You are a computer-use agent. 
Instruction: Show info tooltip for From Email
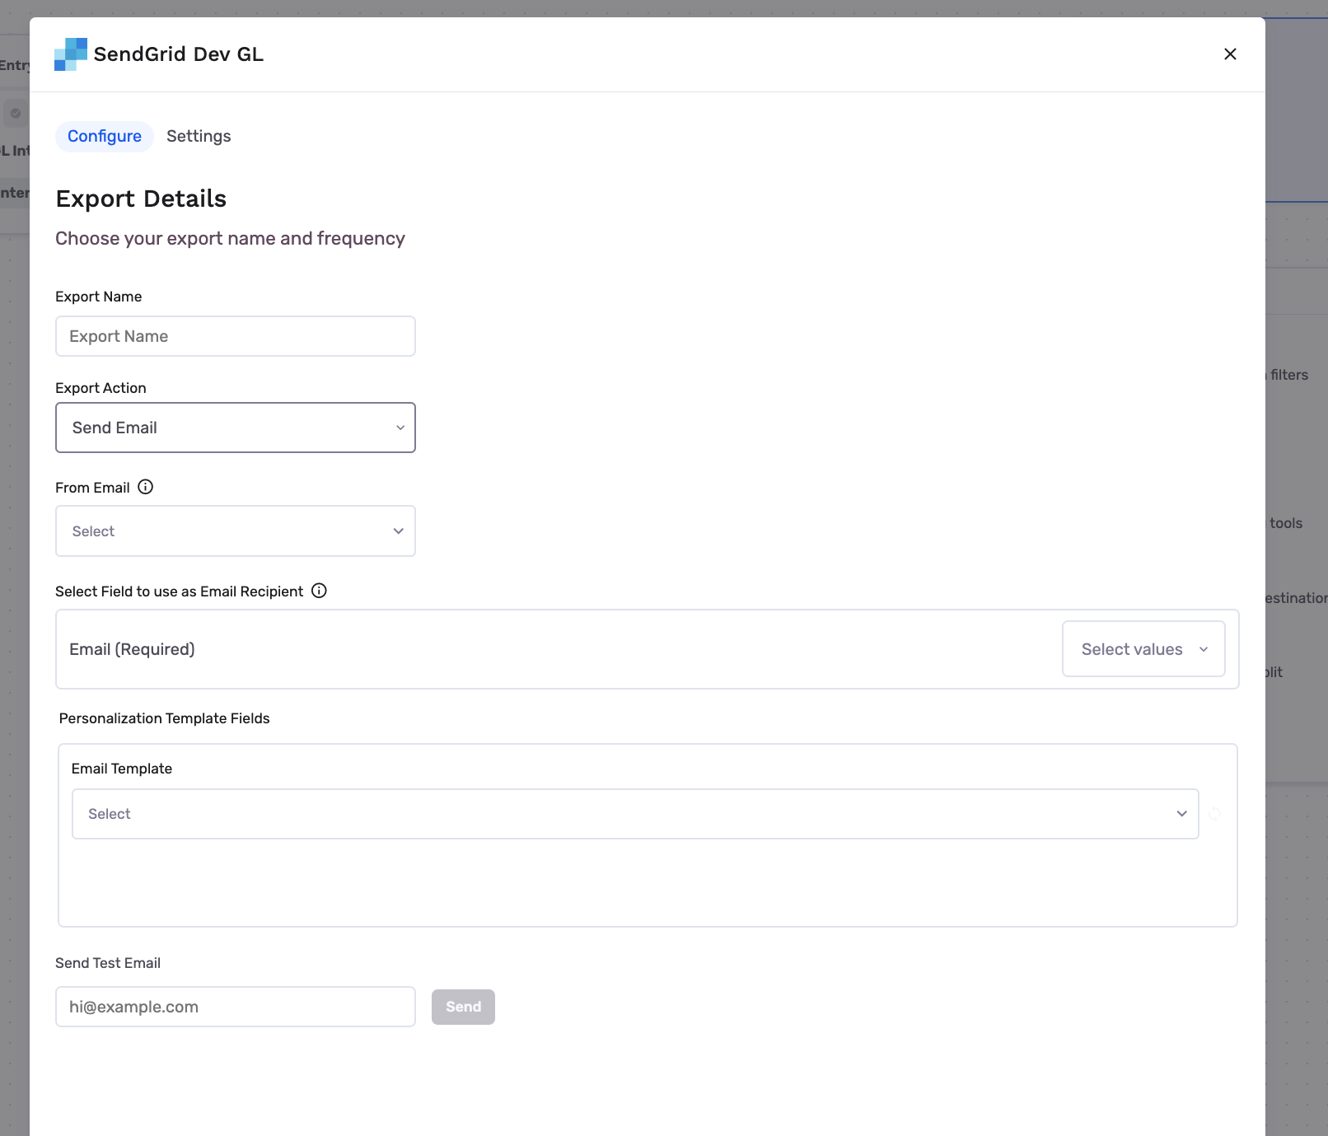[146, 487]
